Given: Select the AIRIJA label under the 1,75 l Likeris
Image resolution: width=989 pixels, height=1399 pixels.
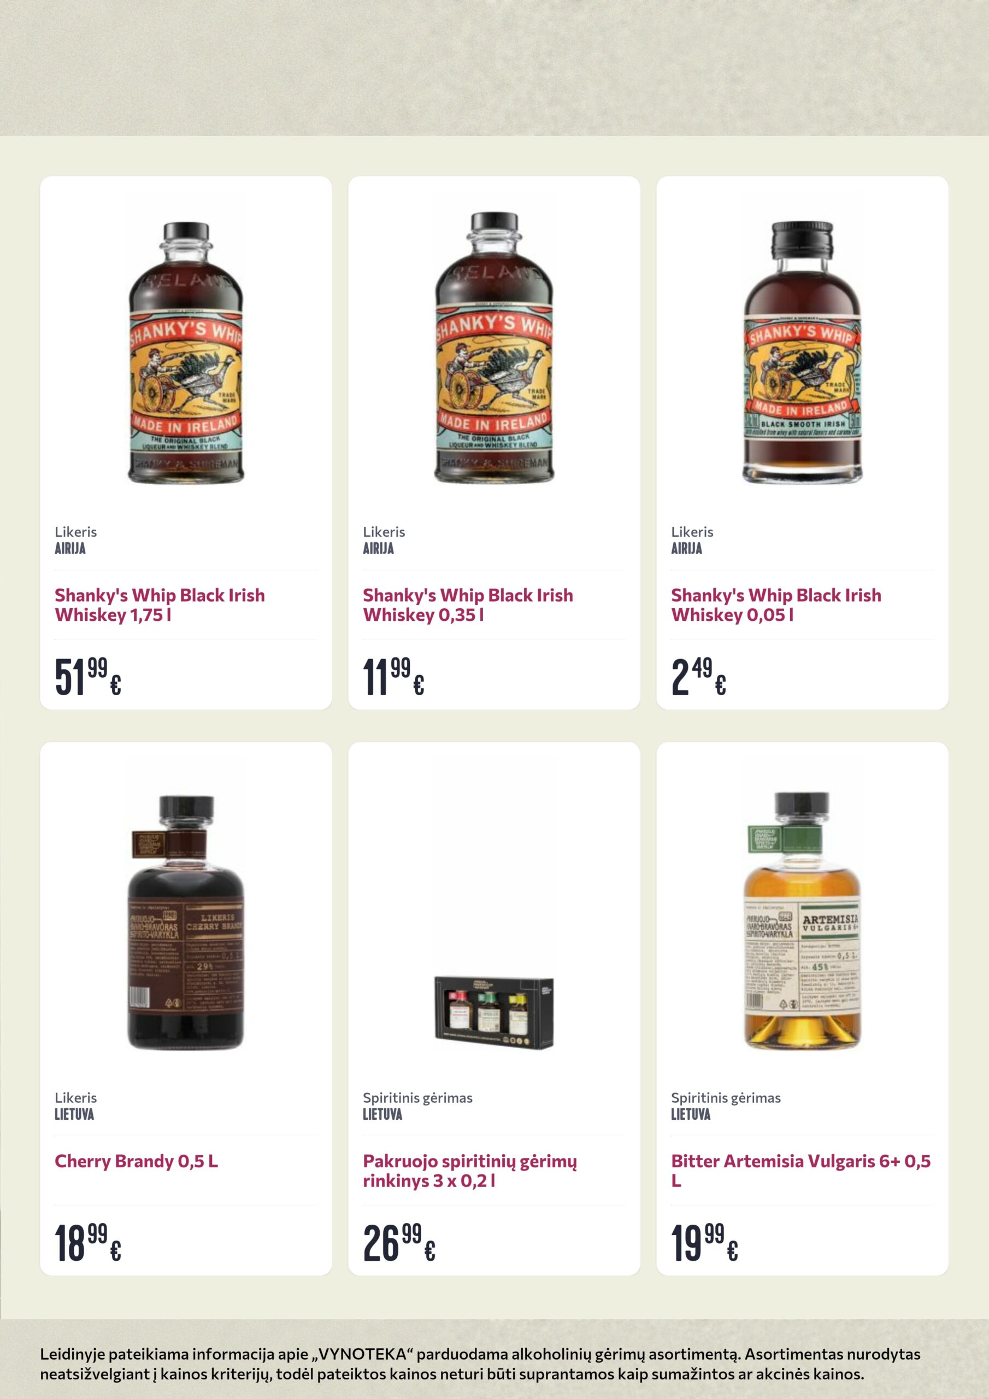Looking at the screenshot, I should [x=70, y=548].
